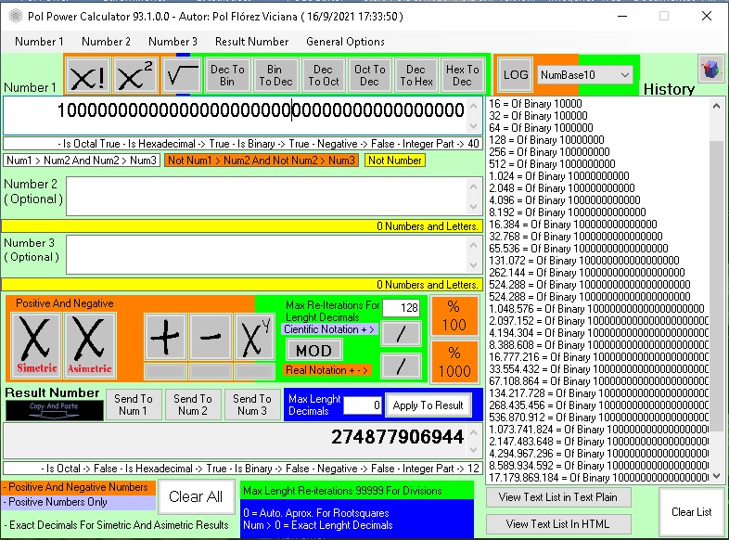Screen dimensions: 729x540
Task: Click the Dec To Bin button
Action: [x=227, y=75]
